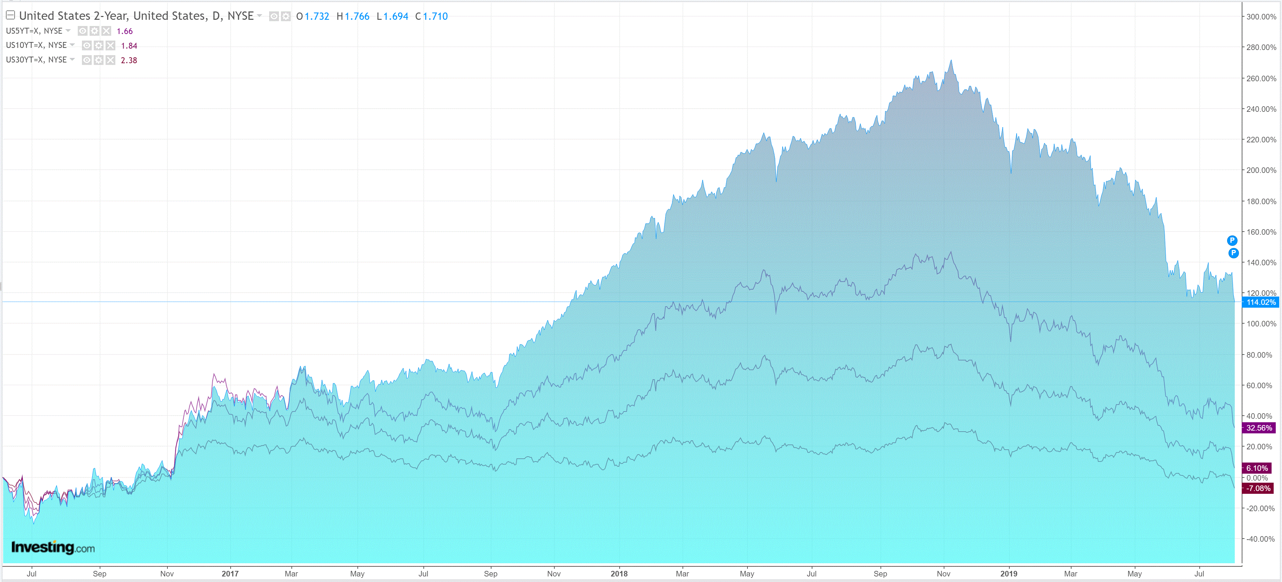Remove the US5YT=X comparison series

tap(106, 31)
